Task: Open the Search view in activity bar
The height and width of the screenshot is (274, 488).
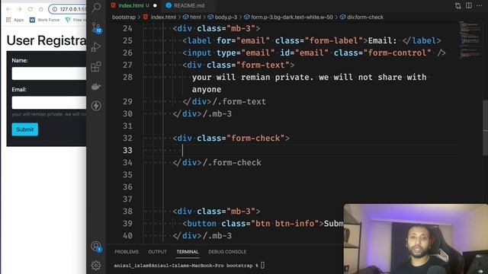Action: pyautogui.click(x=96, y=8)
